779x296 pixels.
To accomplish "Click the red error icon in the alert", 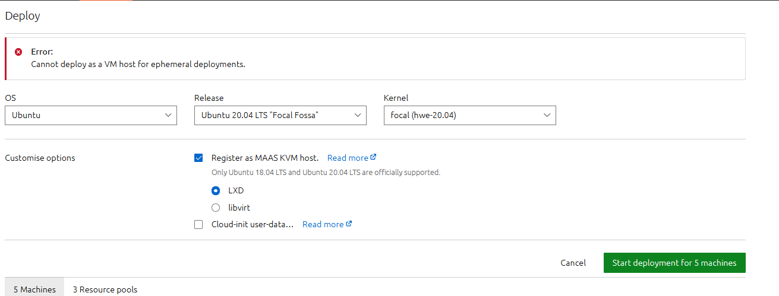I will pyautogui.click(x=18, y=52).
